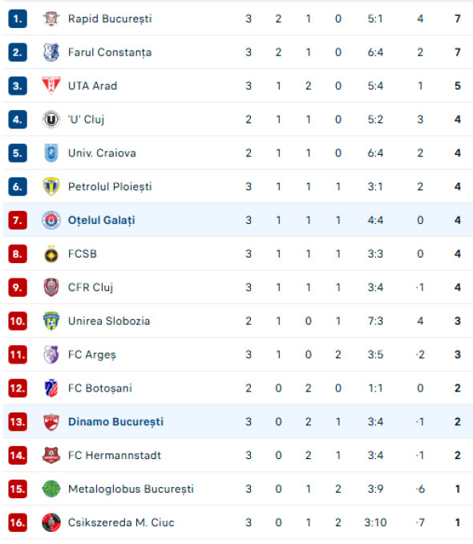Open the Univ. Craiova team name
This screenshot has width=473, height=544.
tap(102, 153)
